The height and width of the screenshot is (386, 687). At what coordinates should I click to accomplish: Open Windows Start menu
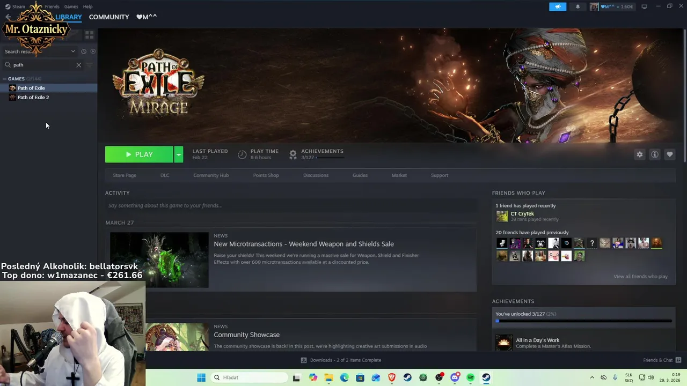[201, 377]
